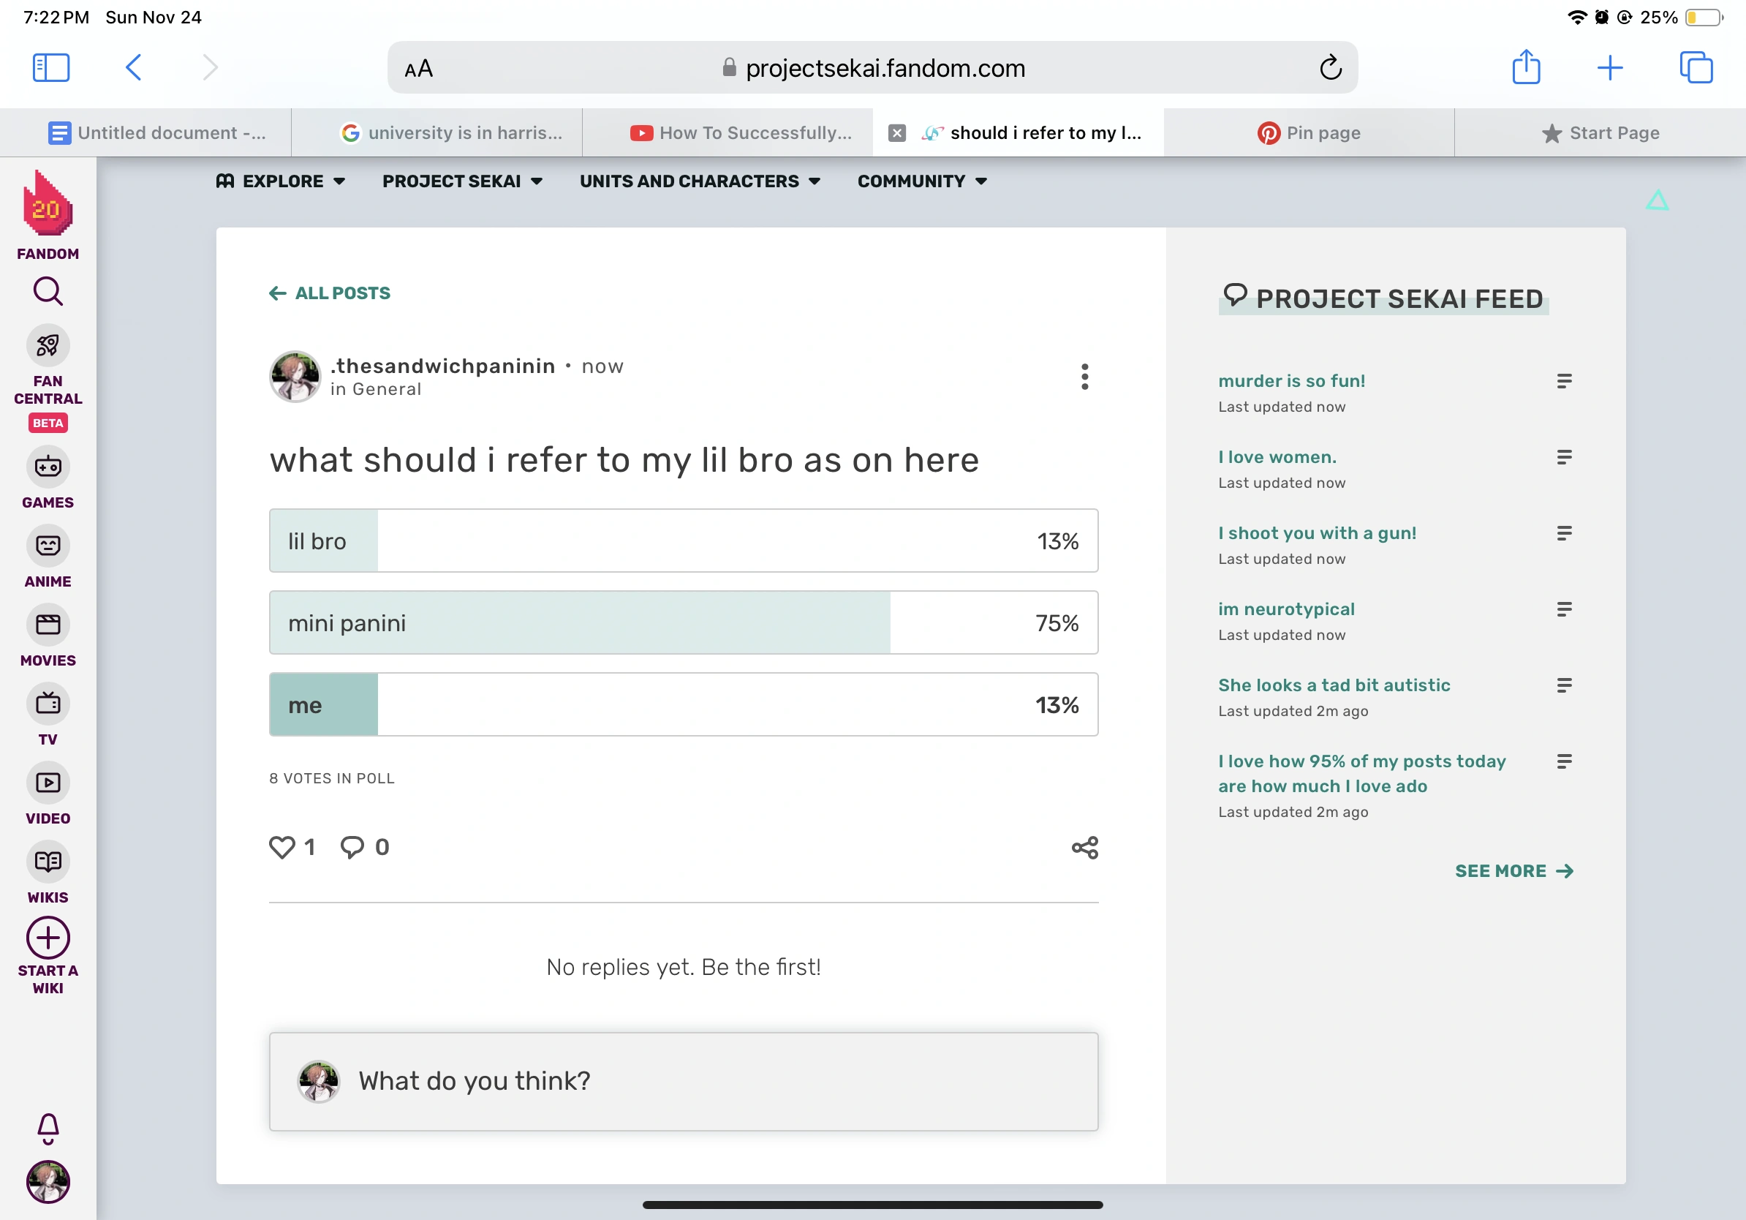1746x1220 pixels.
Task: Select 'mini panini' poll option
Action: pyautogui.click(x=683, y=623)
